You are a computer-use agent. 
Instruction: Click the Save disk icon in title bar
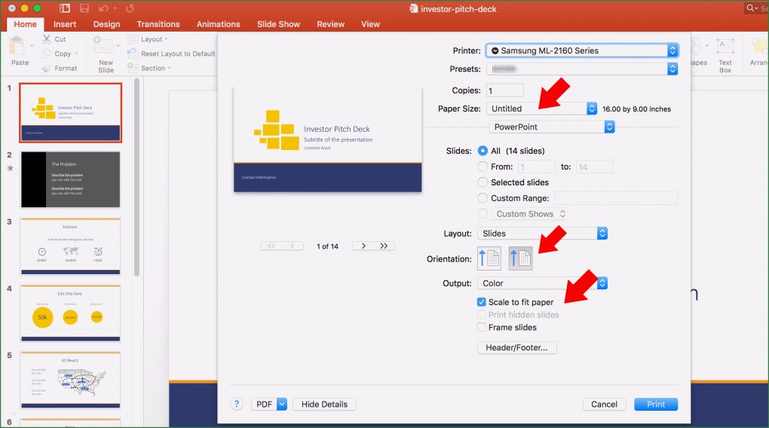coord(84,8)
